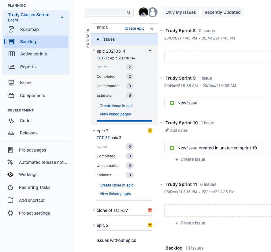Open yellow dropdown of collapsed epic 2

click(150, 225)
